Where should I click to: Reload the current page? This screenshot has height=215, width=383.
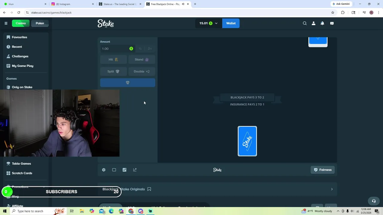pos(19,13)
